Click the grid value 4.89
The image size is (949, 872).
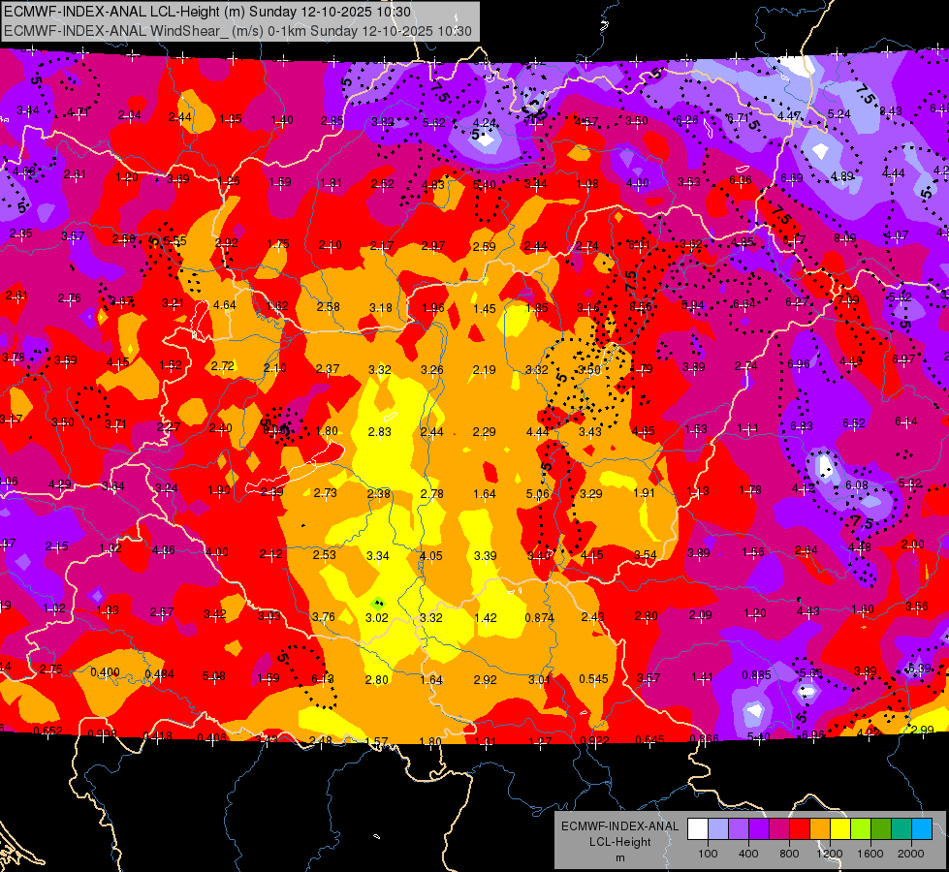pyautogui.click(x=841, y=176)
